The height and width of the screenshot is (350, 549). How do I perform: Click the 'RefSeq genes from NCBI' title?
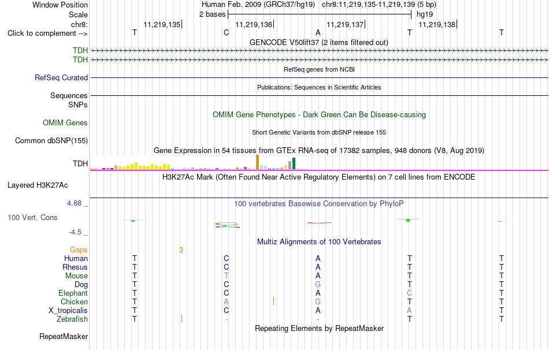[319, 69]
